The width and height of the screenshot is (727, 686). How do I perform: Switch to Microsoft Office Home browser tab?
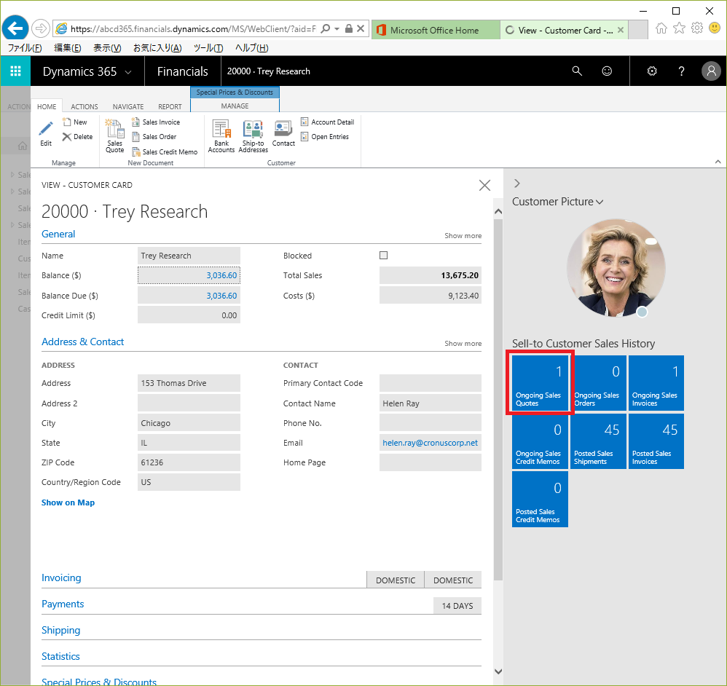coord(435,30)
